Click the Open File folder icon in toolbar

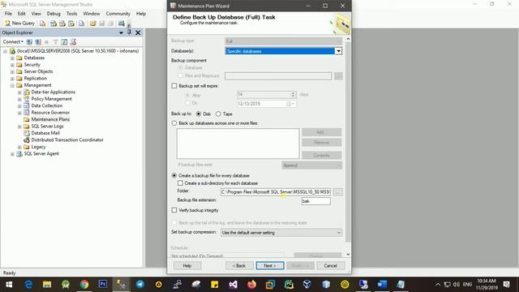point(92,24)
